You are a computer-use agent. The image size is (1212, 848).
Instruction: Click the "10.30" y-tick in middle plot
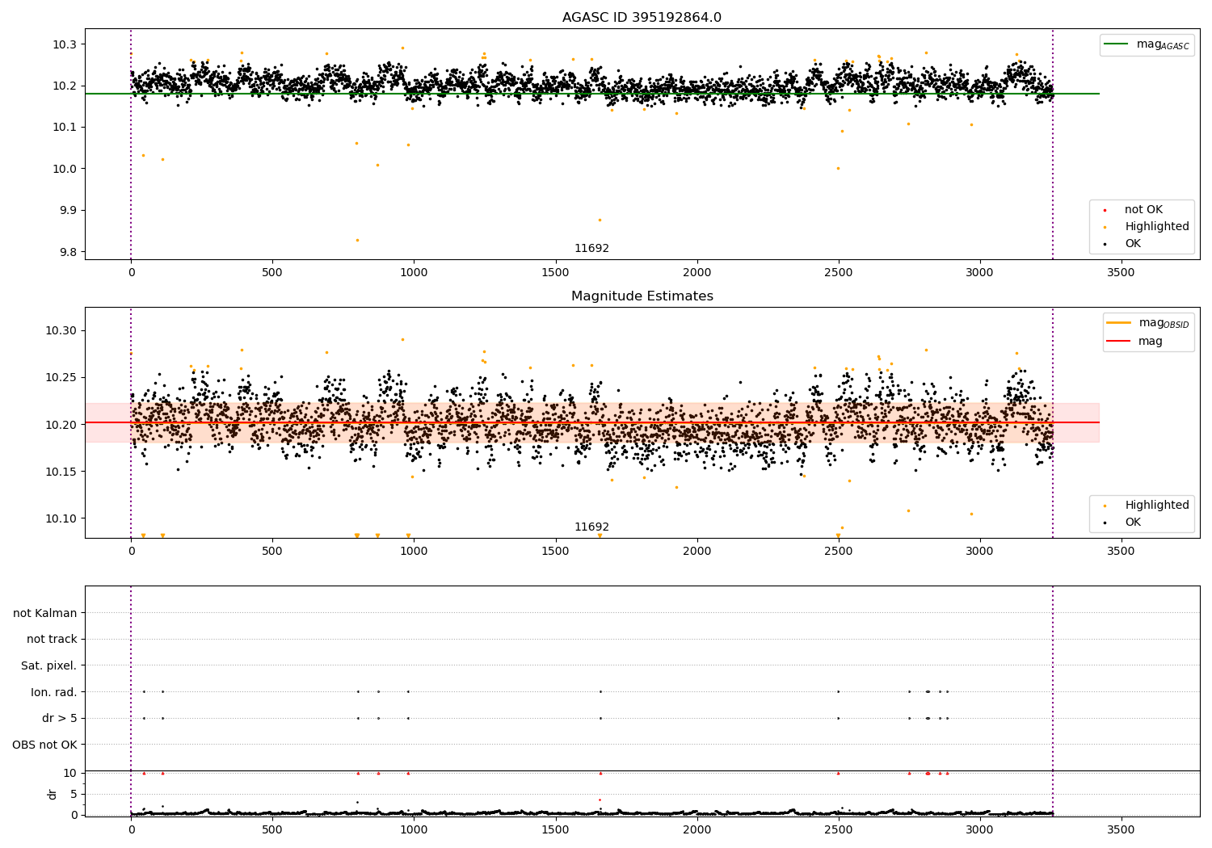pos(61,331)
